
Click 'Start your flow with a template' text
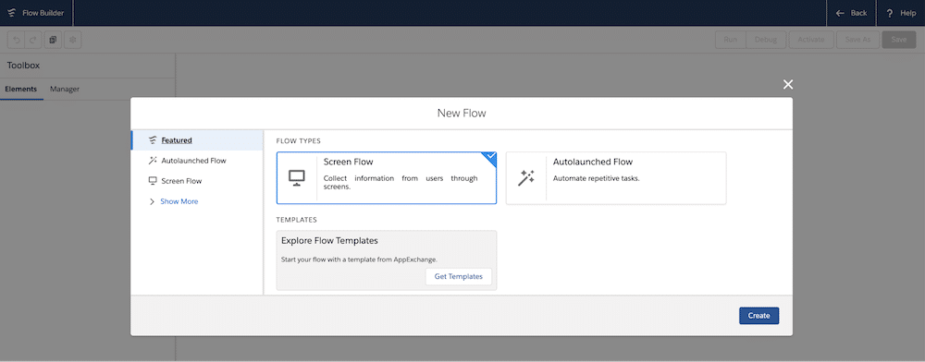[x=359, y=259]
